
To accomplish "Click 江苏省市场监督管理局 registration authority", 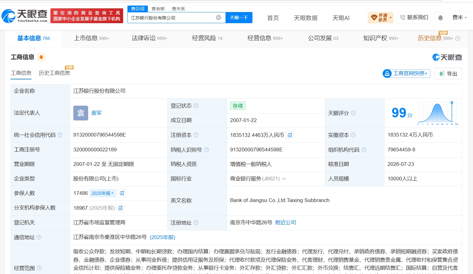I will click(99, 223).
